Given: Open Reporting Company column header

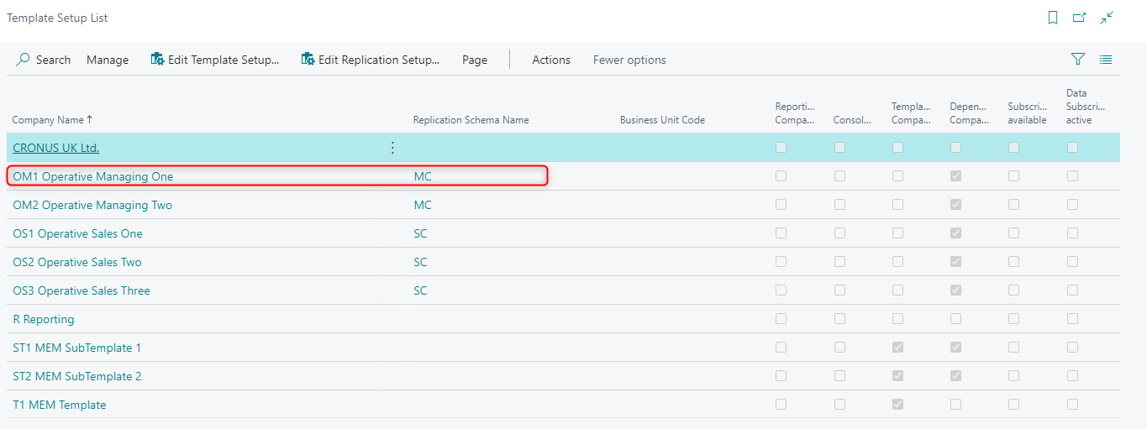Looking at the screenshot, I should 795,113.
